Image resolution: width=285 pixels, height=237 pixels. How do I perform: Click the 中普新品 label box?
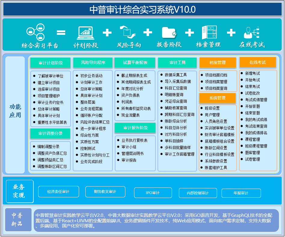point(18,220)
